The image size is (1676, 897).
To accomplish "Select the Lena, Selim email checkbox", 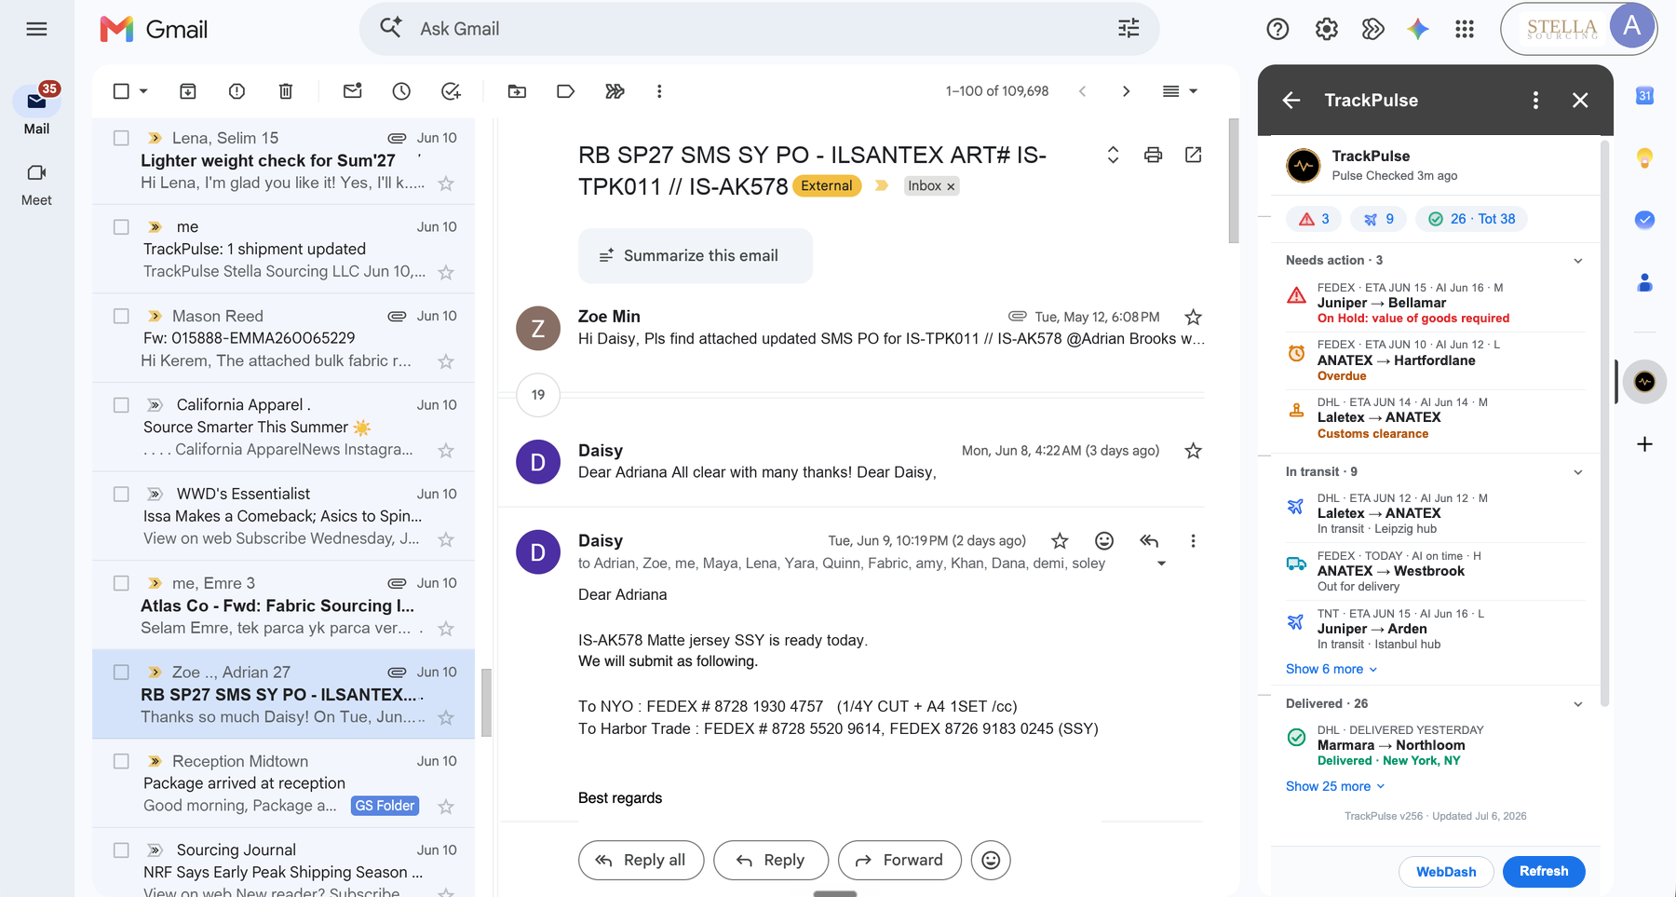I will tap(121, 138).
